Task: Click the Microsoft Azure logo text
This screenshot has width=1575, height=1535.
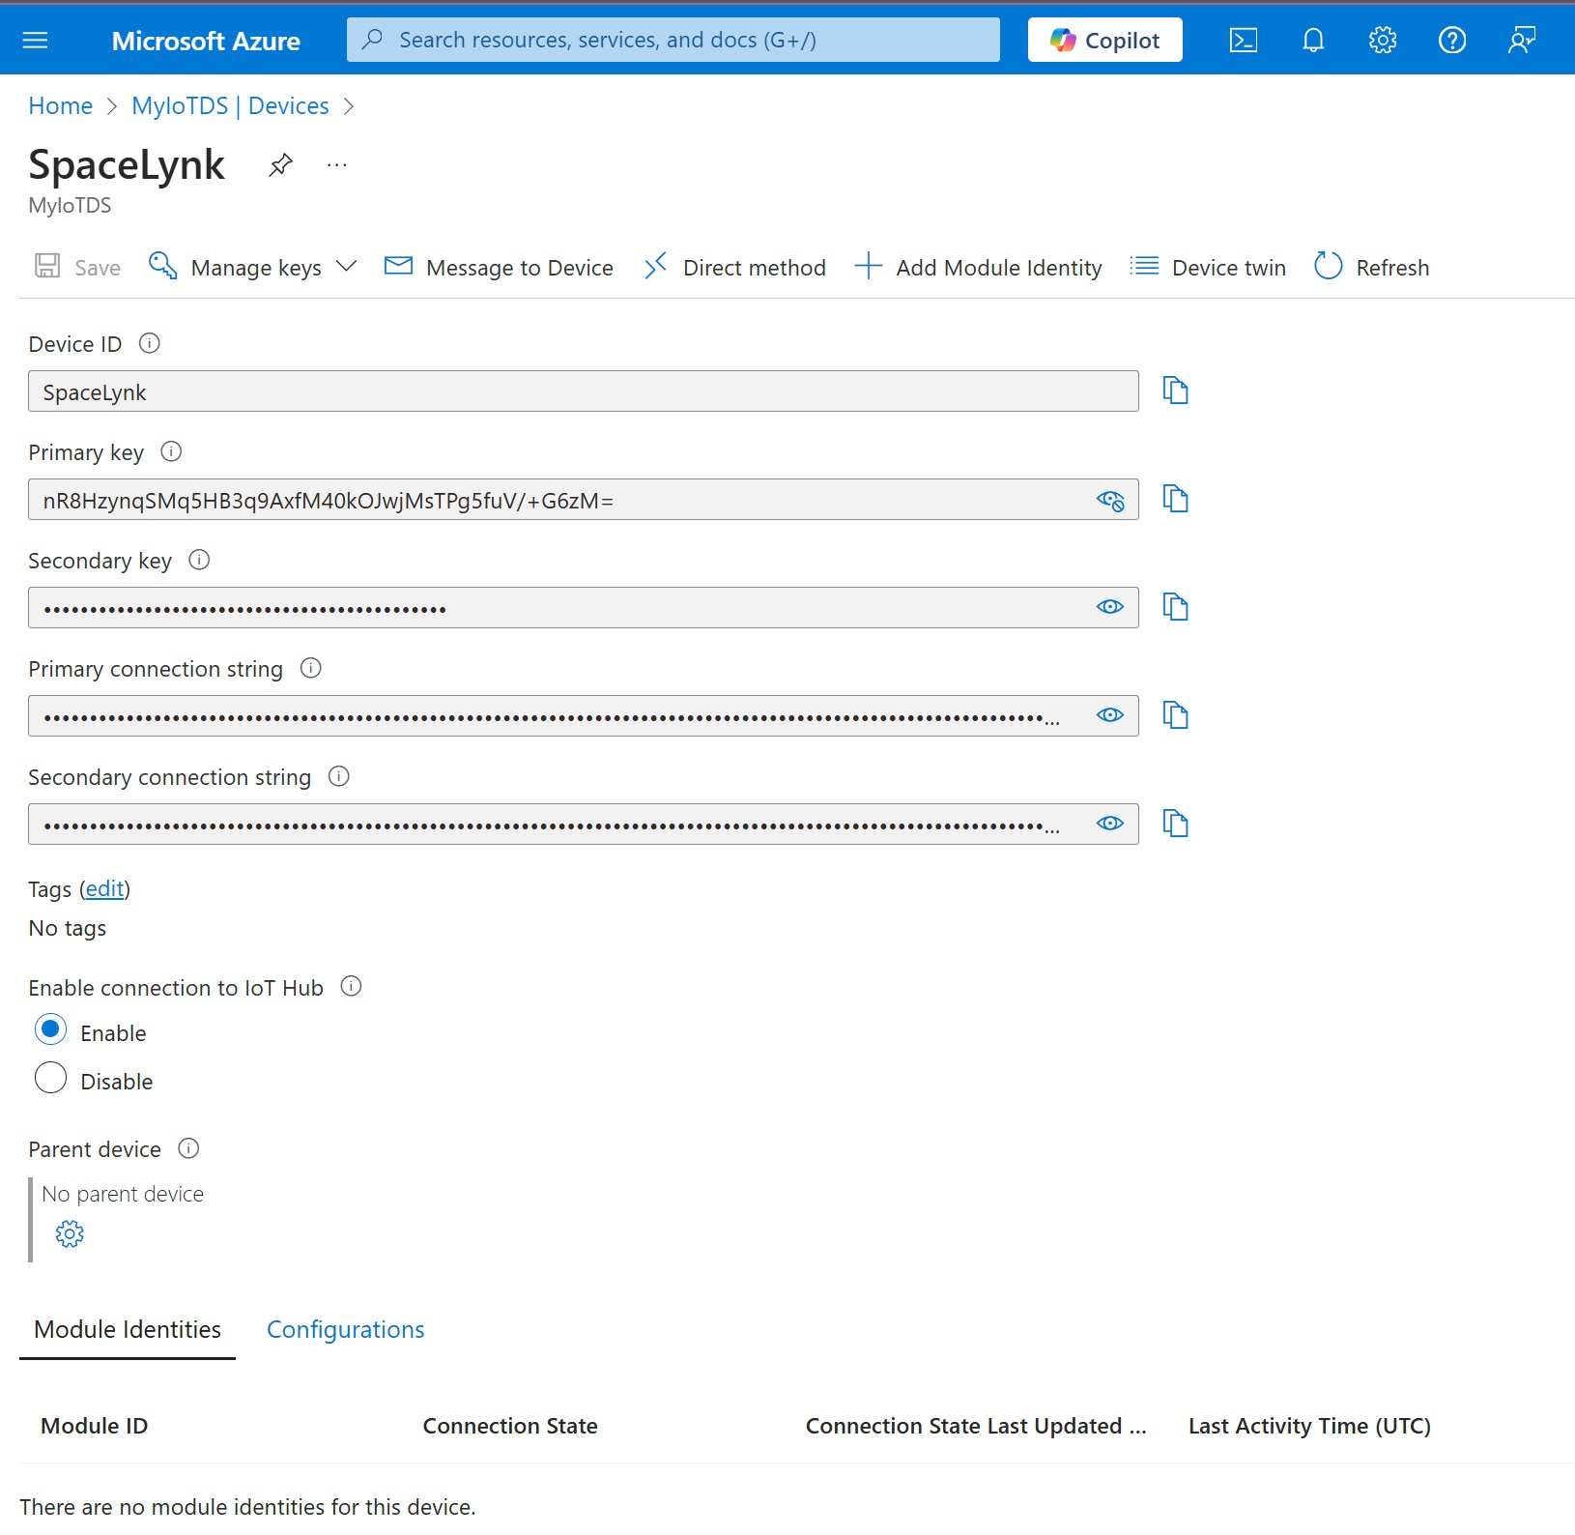Action: (206, 41)
